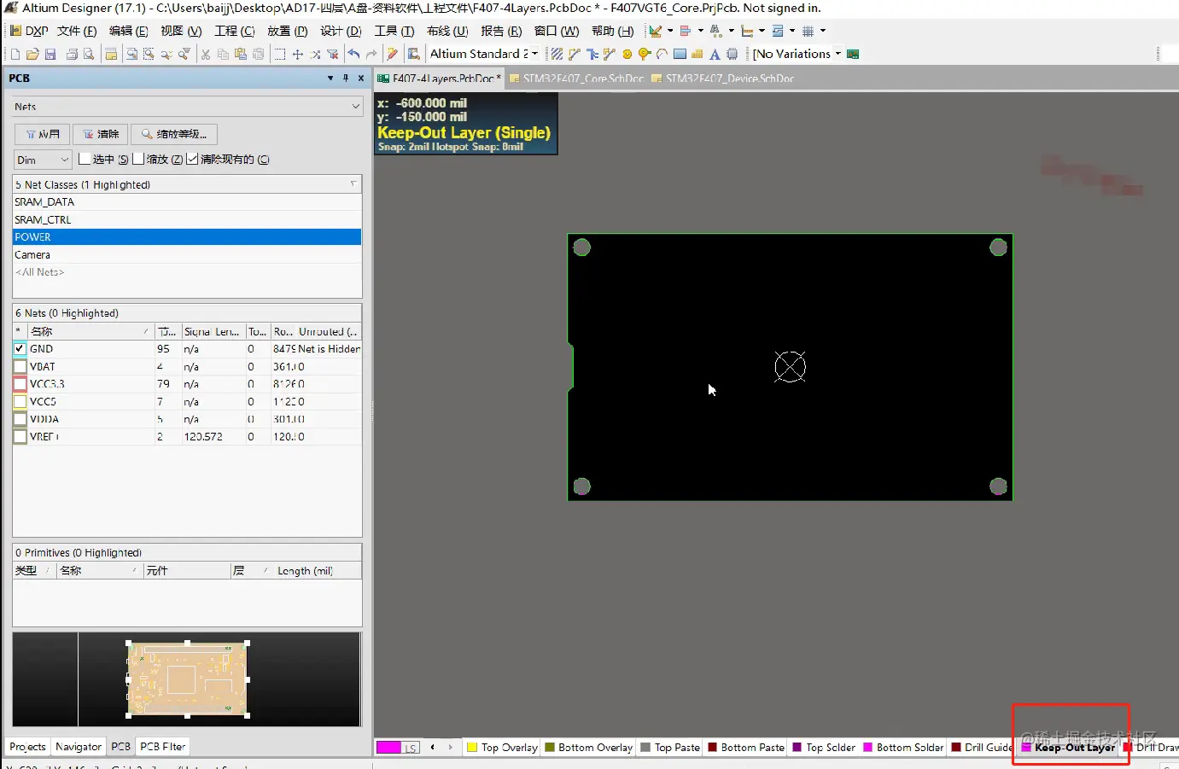Image resolution: width=1179 pixels, height=769 pixels.
Task: Switch to the STM32F407_Core.SchDoc tab
Action: (576, 79)
